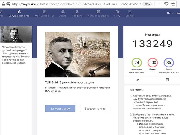The image size is (180, 135).
Task: Open the Ссылки menu item
Action: pyautogui.click(x=130, y=16)
